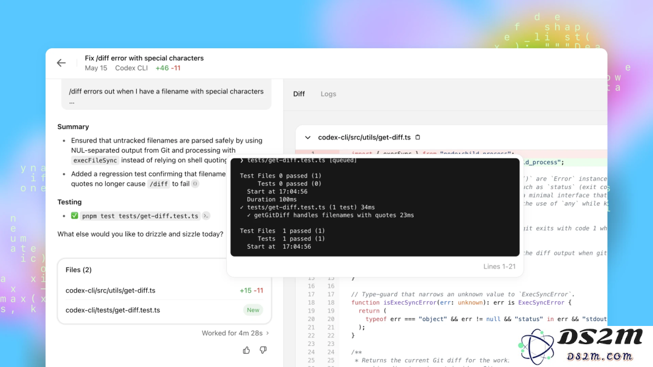Collapse the get-diff.ts diff section
653x367 pixels.
pyautogui.click(x=308, y=137)
